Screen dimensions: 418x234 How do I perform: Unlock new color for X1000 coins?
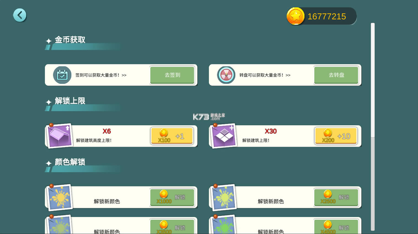click(172, 197)
